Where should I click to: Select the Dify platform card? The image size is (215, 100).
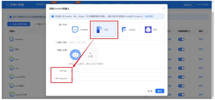104,30
